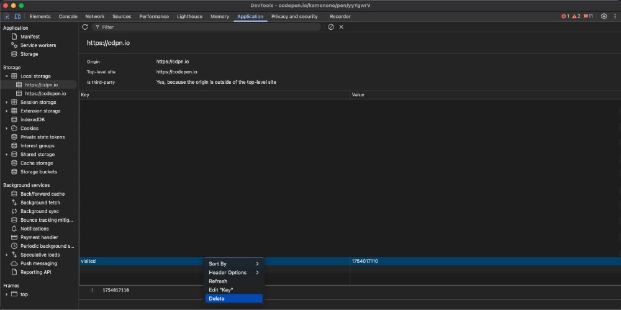621x310 pixels.
Task: Open Back/forward cache
Action: (42, 194)
